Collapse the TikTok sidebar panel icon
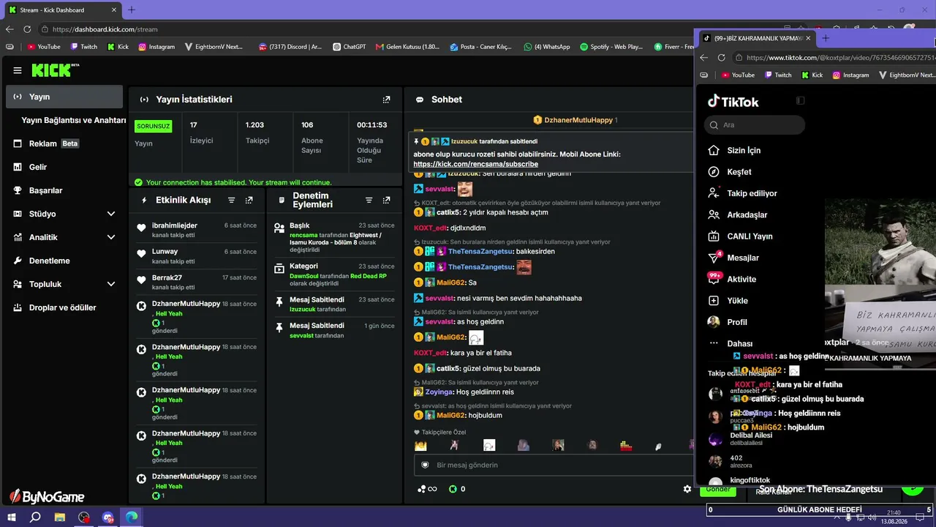The height and width of the screenshot is (527, 936). click(x=800, y=101)
